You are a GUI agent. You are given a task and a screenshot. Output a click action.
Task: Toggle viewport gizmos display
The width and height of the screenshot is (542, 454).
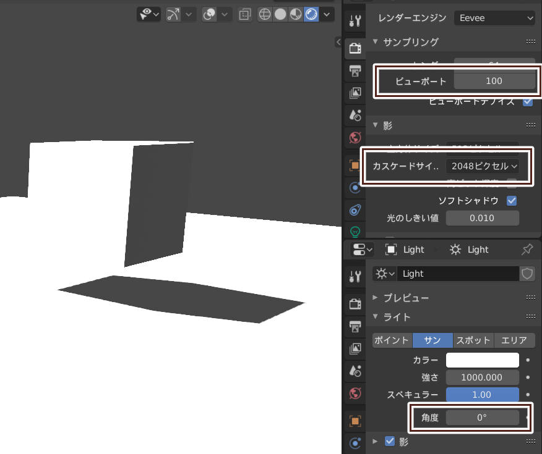(173, 14)
